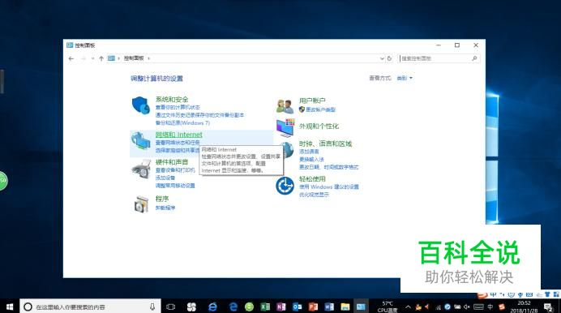
Task: Open the address bar history dropdown
Action: 381,58
